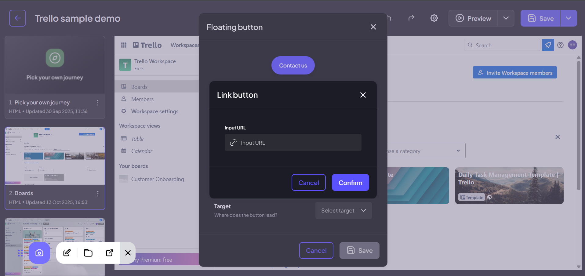Image resolution: width=585 pixels, height=276 pixels.
Task: Expand the top-right Save dropdown arrow
Action: point(569,18)
